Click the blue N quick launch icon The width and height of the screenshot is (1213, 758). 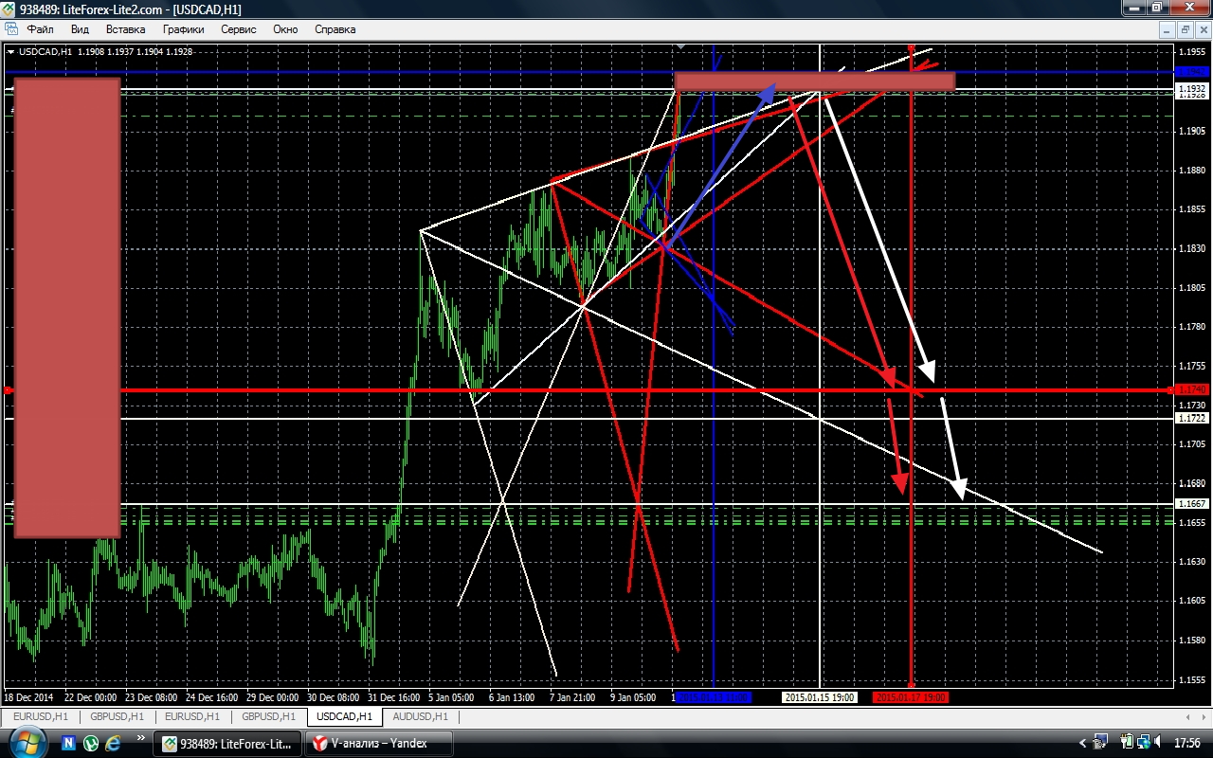(x=70, y=743)
